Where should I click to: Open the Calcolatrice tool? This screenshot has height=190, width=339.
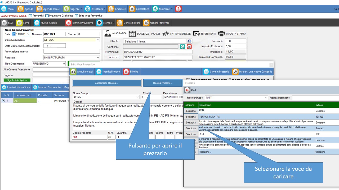132,9
